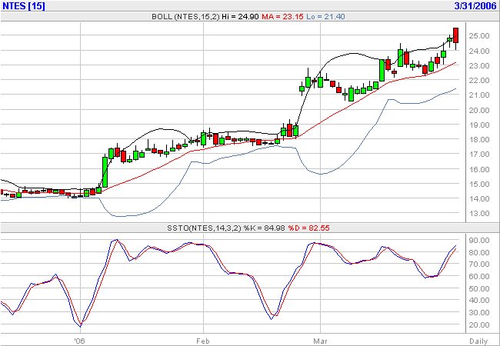Screen dimensions: 500x346
Task: Click the 3/31/2006 date label
Action: (475, 6)
